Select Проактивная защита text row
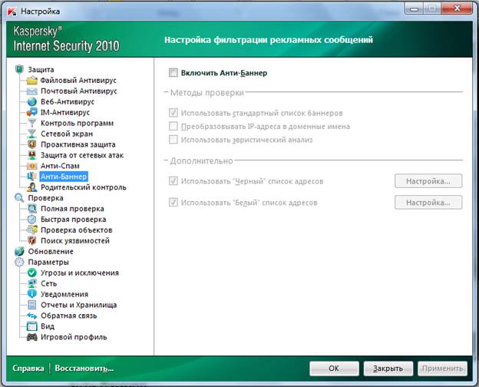Viewport: 479px width, 387px height. [x=78, y=144]
